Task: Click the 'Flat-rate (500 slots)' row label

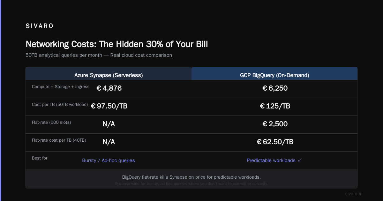Action: (51, 122)
